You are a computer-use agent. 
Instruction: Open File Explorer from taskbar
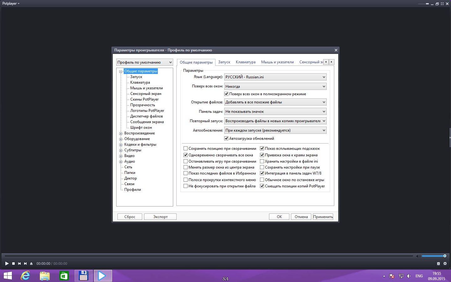[x=45, y=276]
